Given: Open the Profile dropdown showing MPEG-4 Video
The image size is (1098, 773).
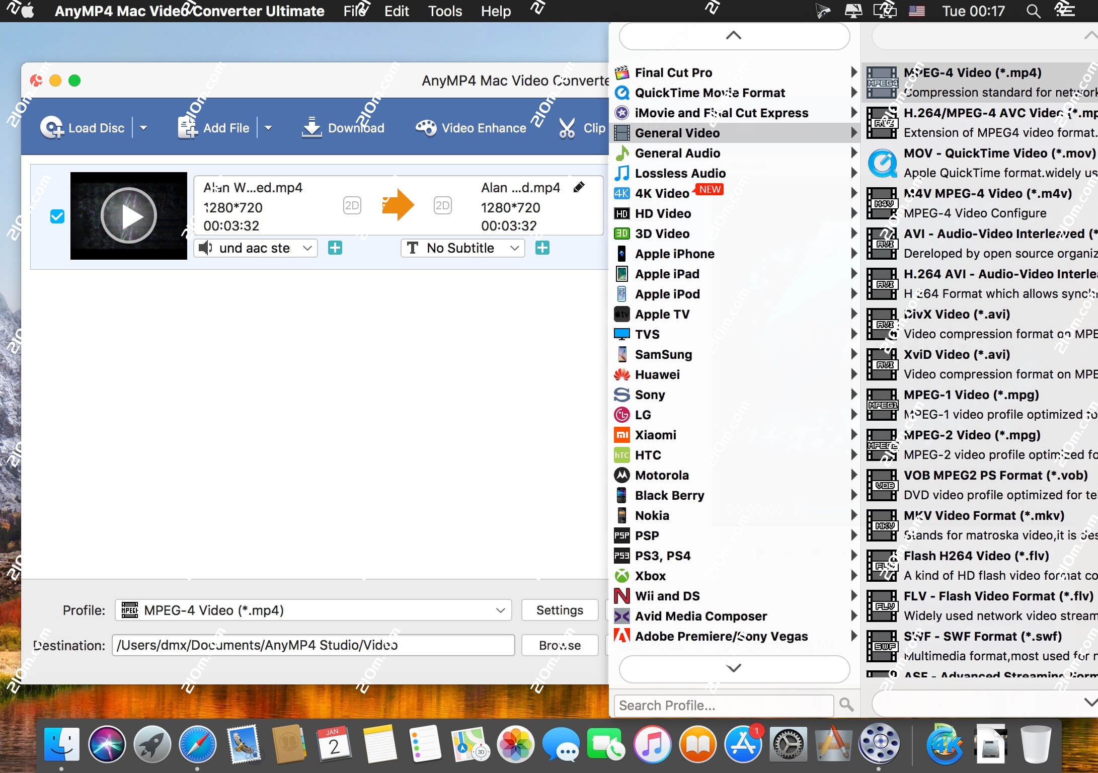Looking at the screenshot, I should (x=313, y=610).
